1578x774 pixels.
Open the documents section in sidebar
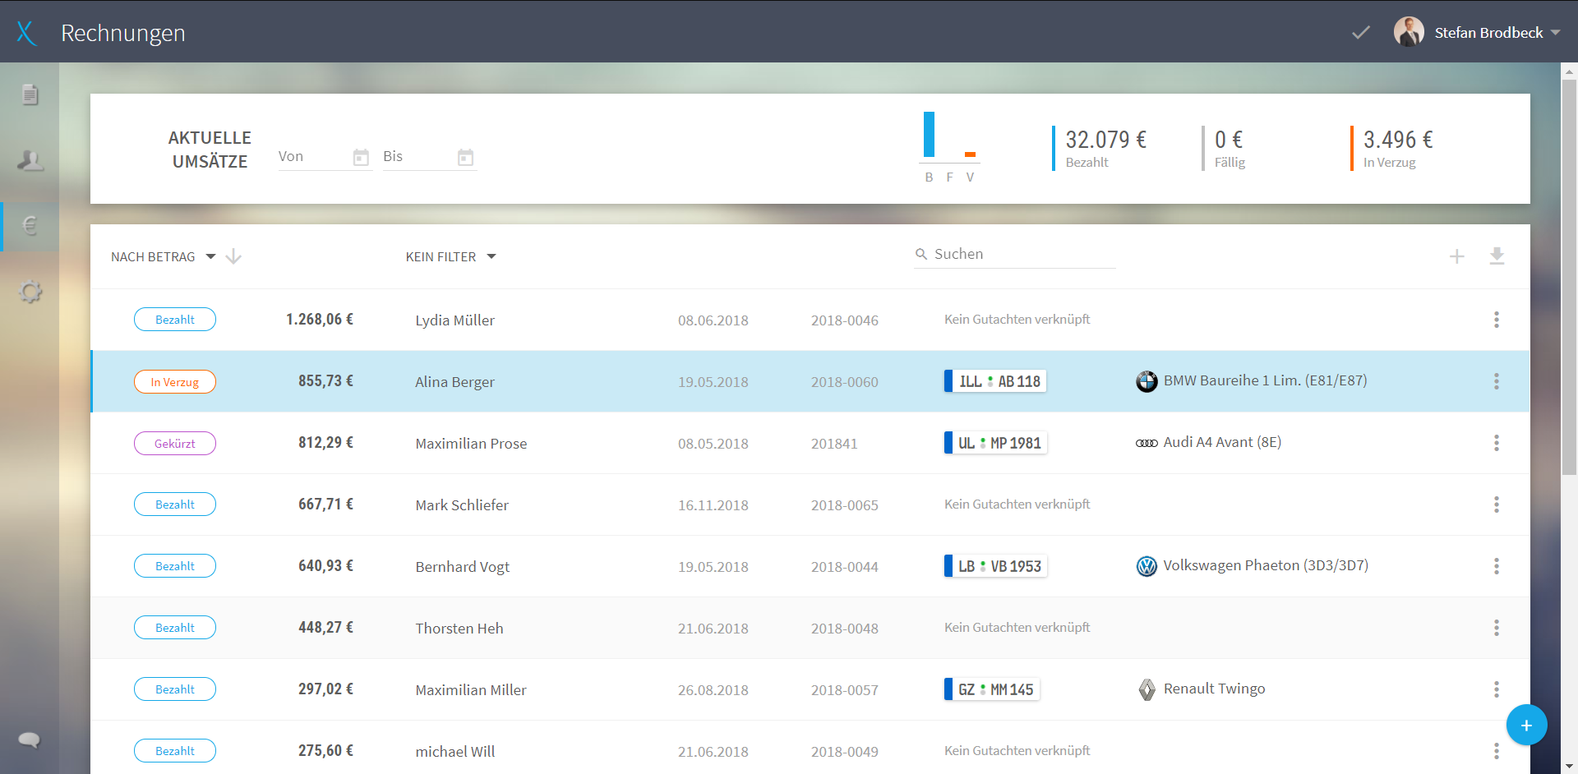(x=30, y=94)
